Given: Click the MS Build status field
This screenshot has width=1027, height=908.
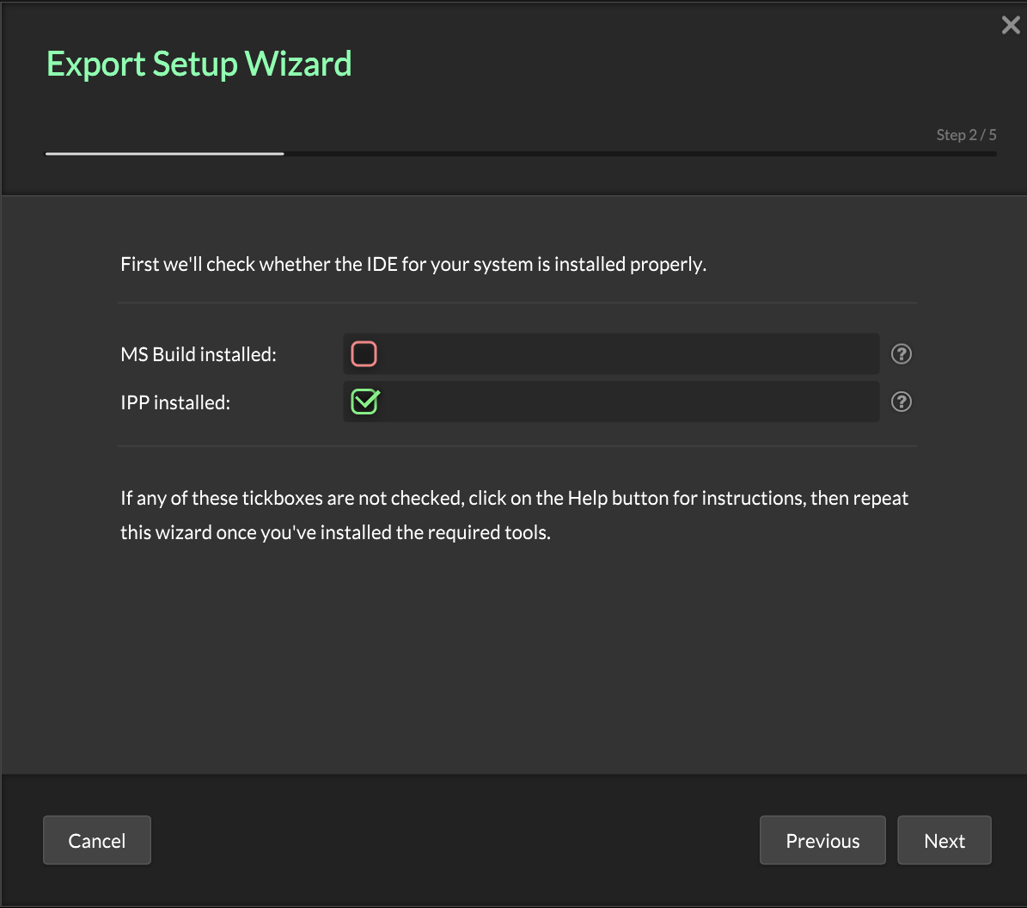Looking at the screenshot, I should 627,353.
